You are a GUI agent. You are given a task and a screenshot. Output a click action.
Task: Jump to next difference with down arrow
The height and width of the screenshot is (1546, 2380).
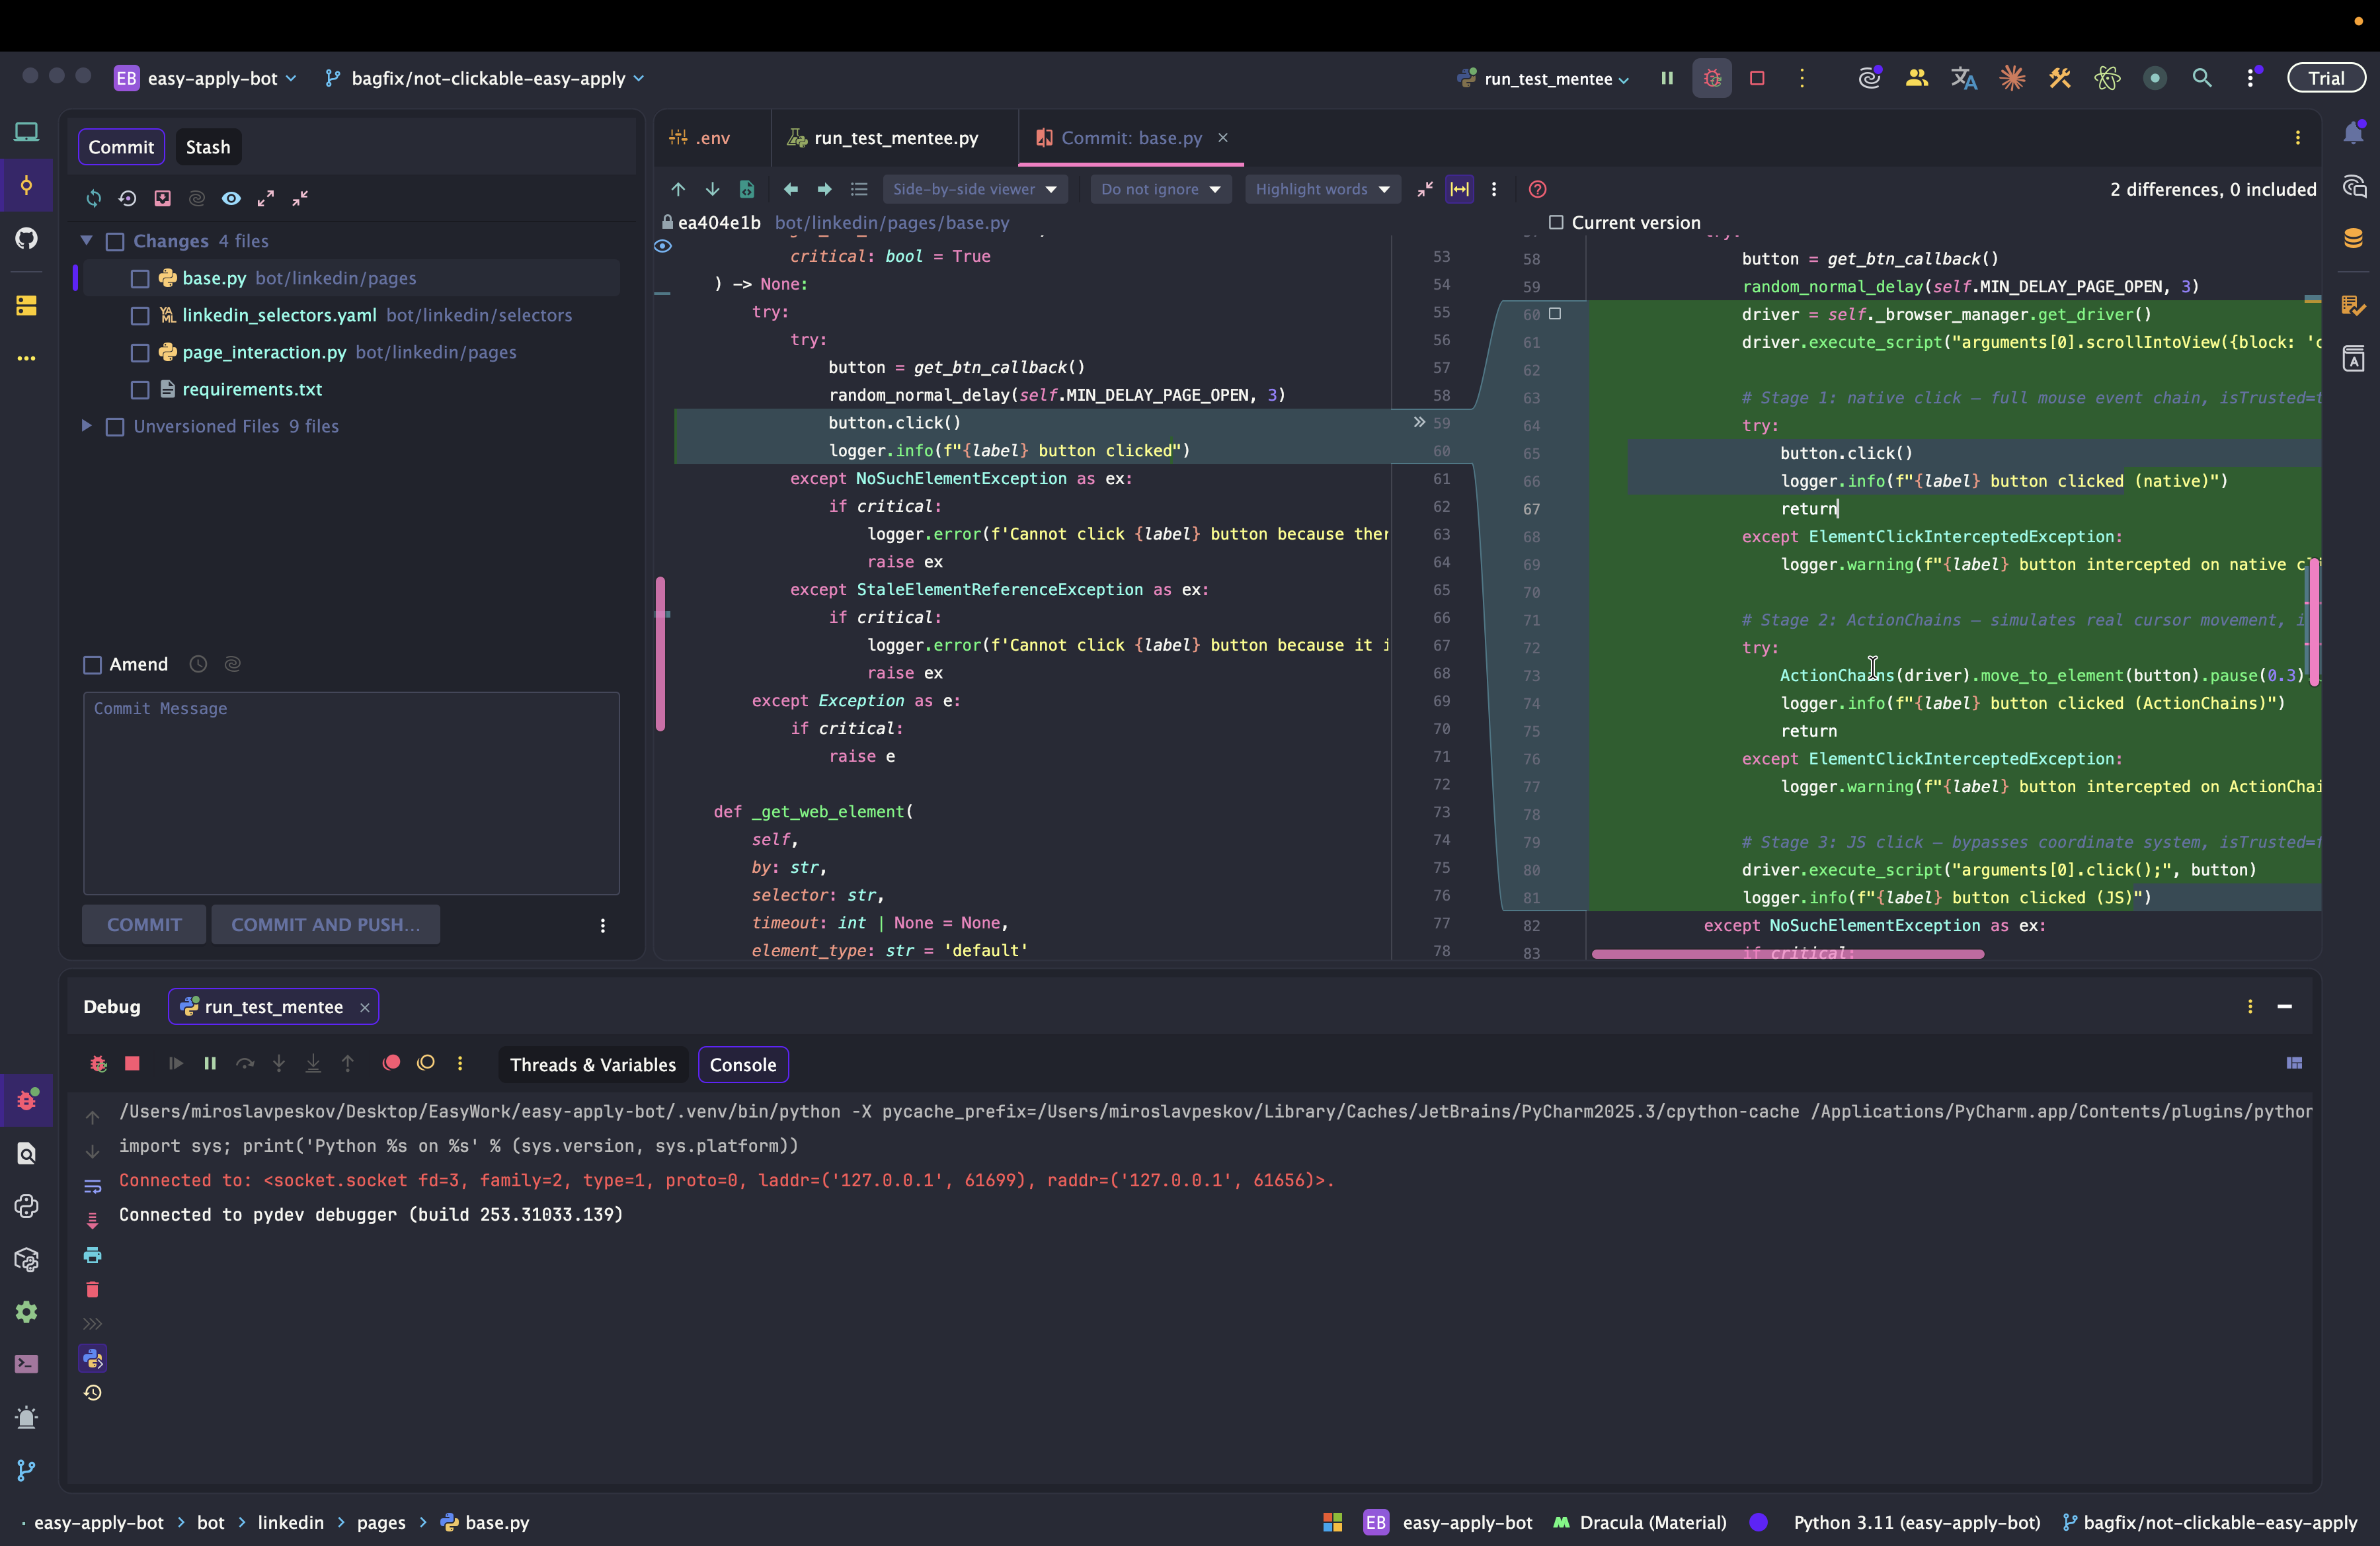(712, 189)
